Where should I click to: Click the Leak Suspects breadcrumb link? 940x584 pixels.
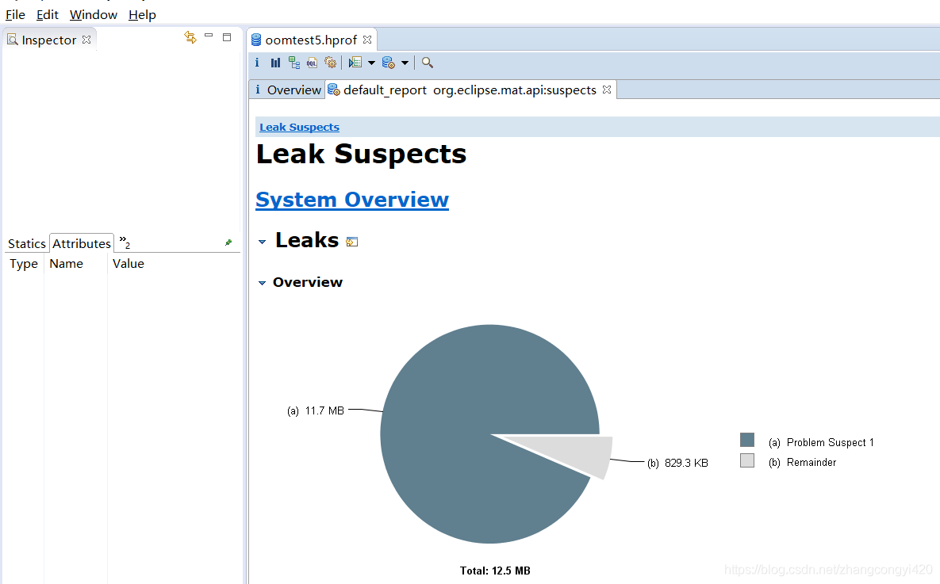[299, 127]
